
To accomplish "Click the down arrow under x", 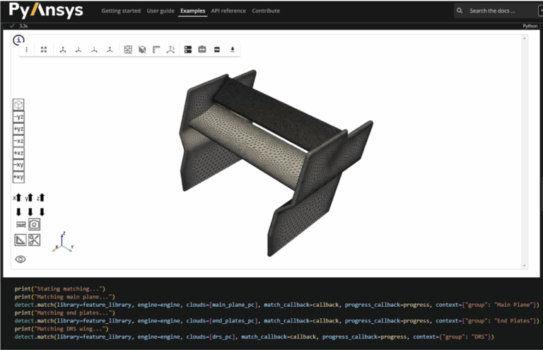I will point(18,211).
